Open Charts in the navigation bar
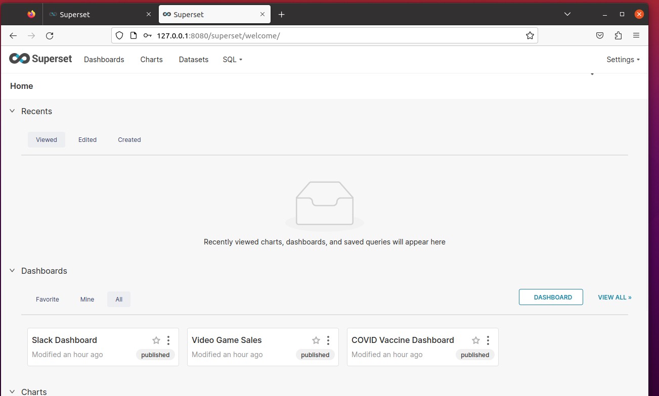This screenshot has width=659, height=396. (x=152, y=60)
